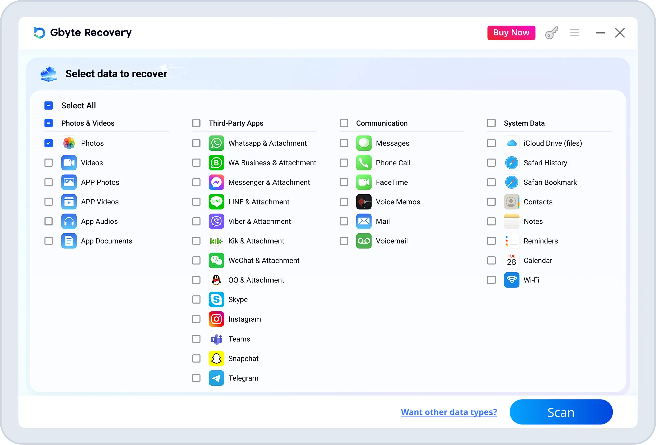Click the Skype icon
The height and width of the screenshot is (445, 656).
coord(216,300)
